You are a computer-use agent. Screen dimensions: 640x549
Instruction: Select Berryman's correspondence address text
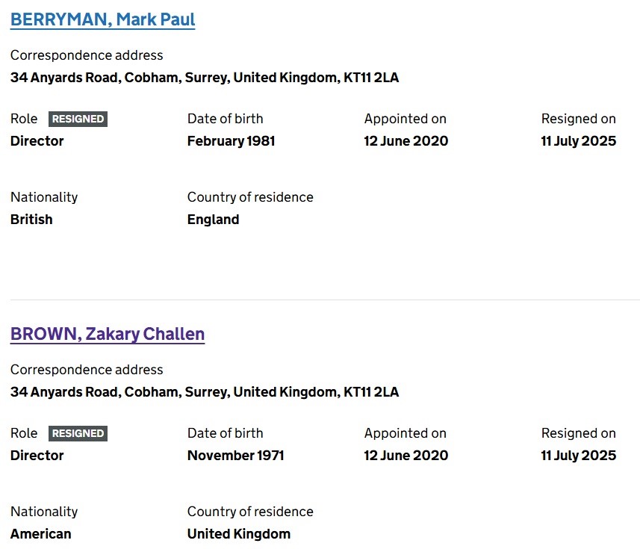(x=204, y=78)
